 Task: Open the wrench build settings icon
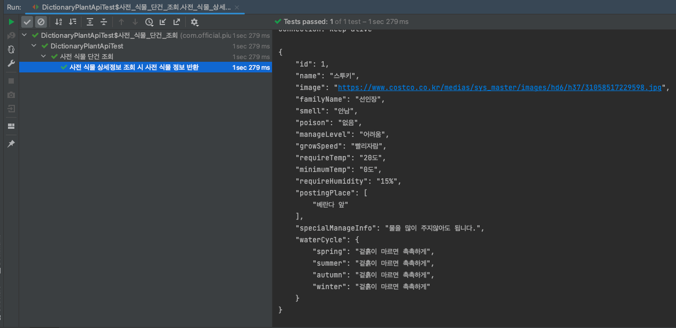(x=11, y=63)
